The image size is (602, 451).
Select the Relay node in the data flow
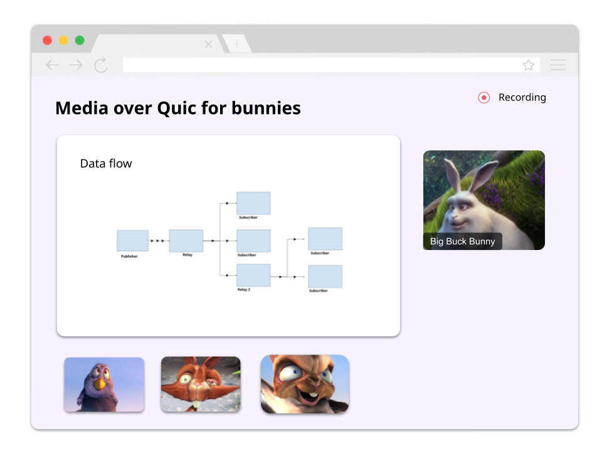pos(186,240)
